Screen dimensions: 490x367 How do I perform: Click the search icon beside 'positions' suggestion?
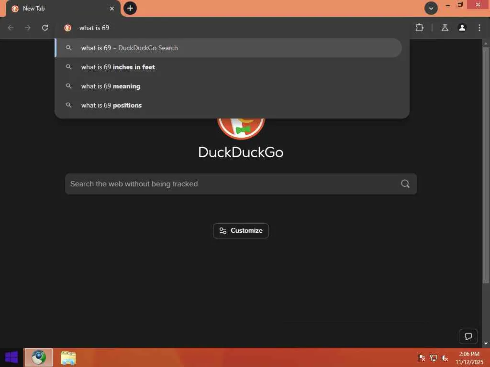[69, 105]
